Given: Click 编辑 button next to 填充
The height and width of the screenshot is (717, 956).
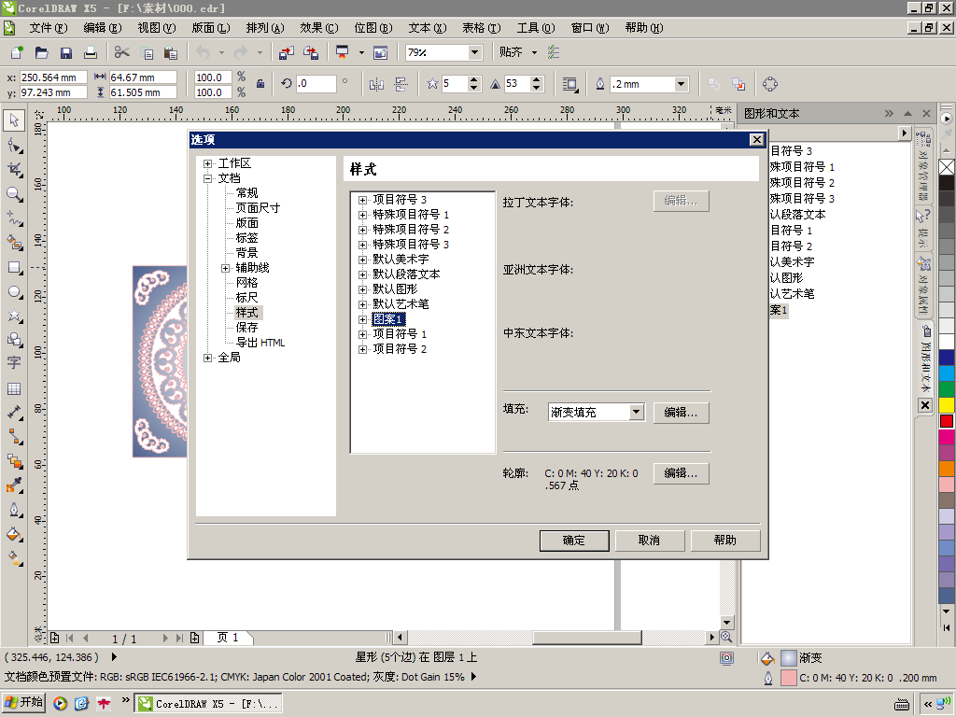Looking at the screenshot, I should tap(681, 413).
